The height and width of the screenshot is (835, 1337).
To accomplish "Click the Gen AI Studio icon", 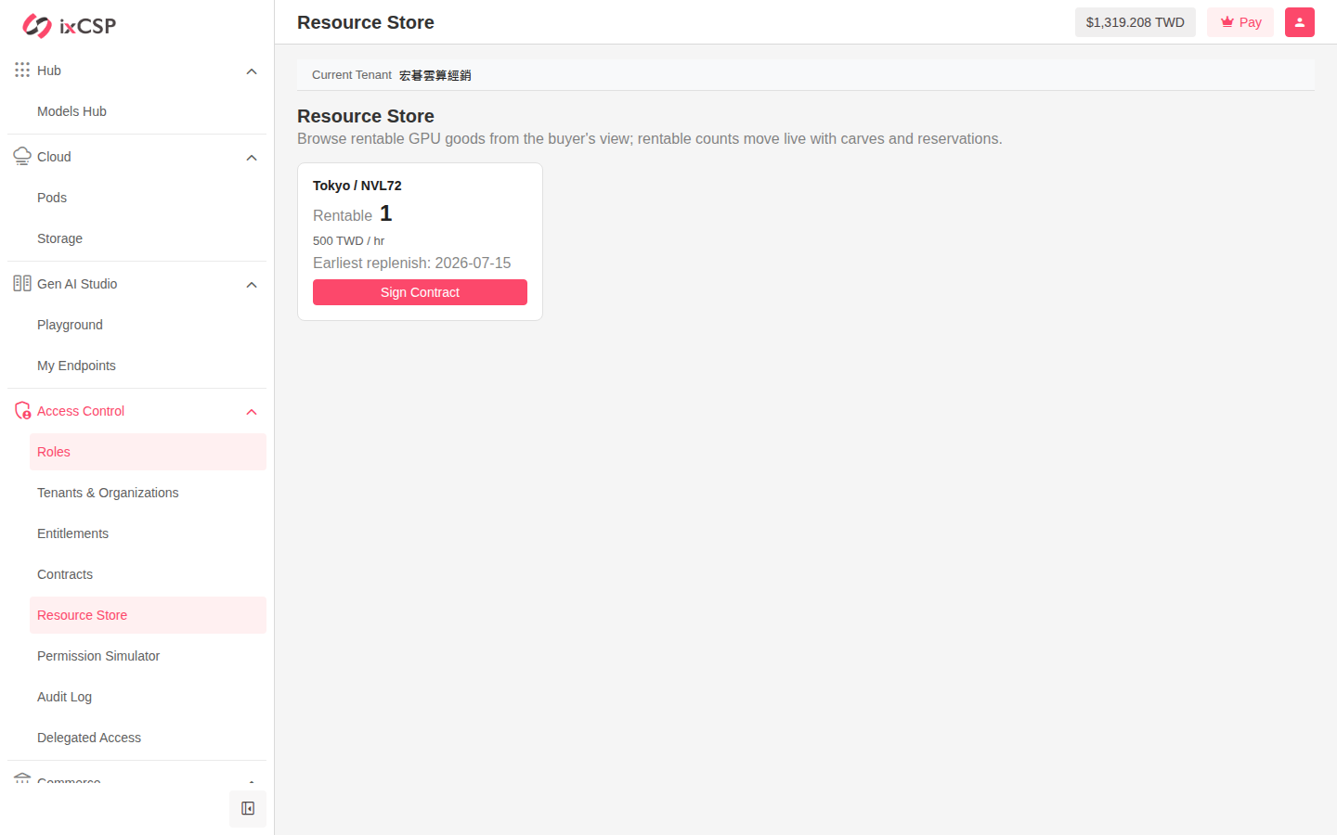I will pyautogui.click(x=22, y=283).
